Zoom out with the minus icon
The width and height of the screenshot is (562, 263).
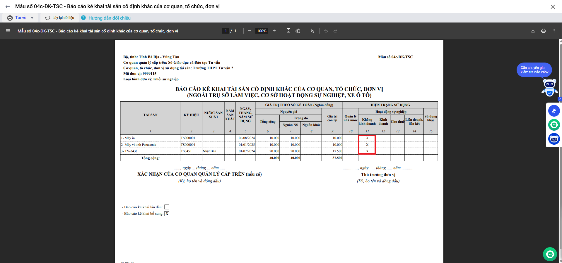click(x=250, y=31)
